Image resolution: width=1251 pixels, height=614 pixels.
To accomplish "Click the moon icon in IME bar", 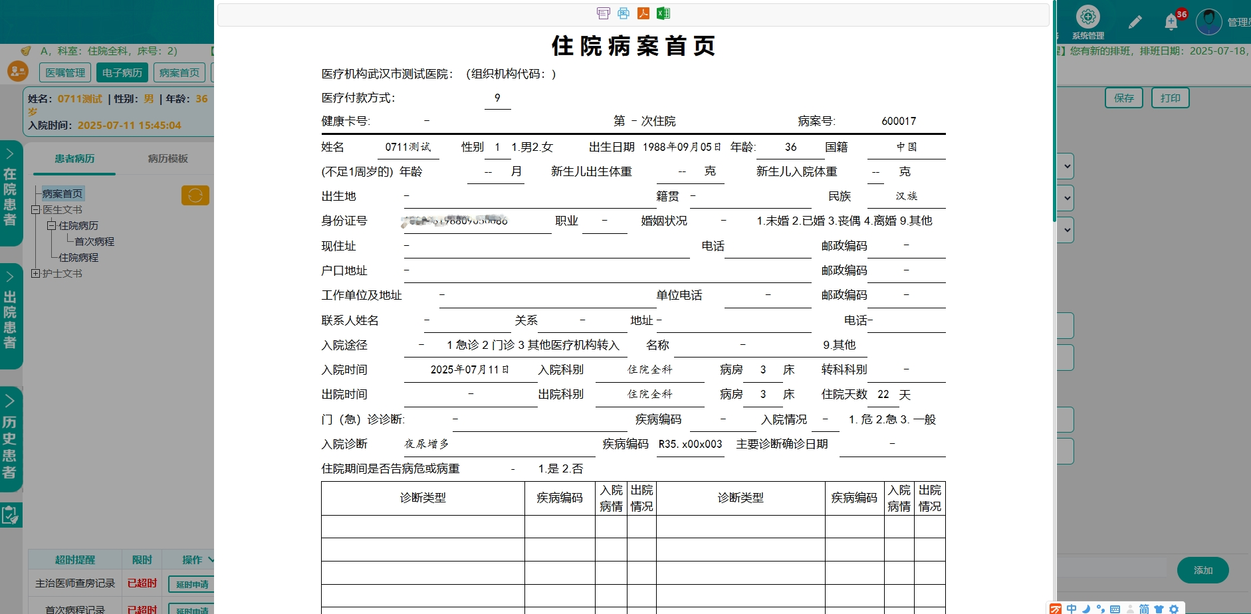I will pos(1086,609).
